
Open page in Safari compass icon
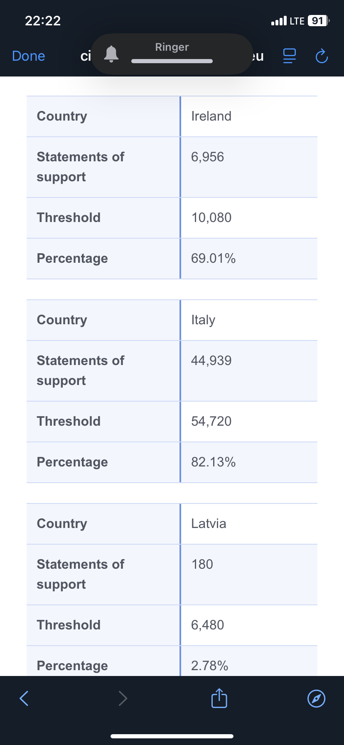316,698
